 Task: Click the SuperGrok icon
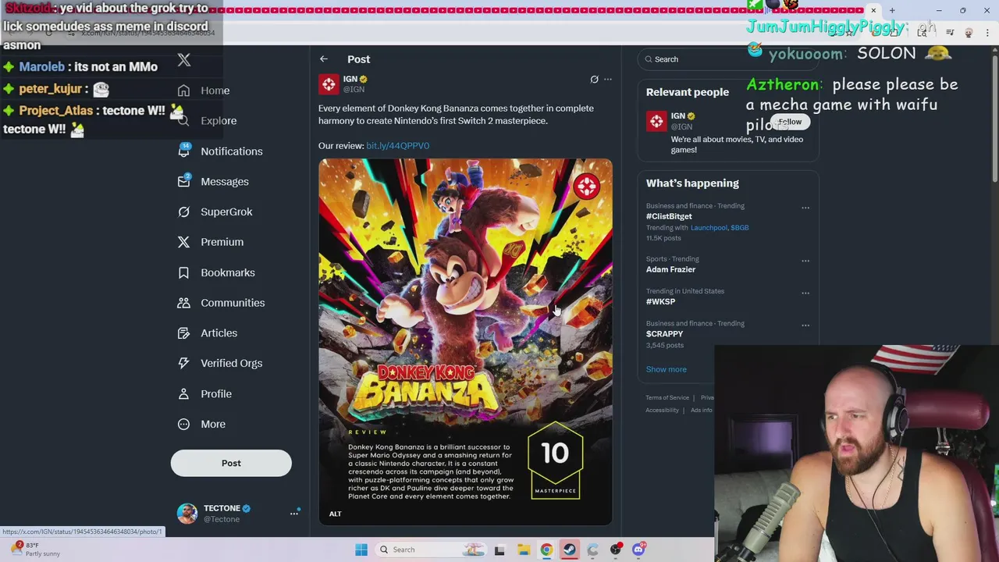coord(183,212)
